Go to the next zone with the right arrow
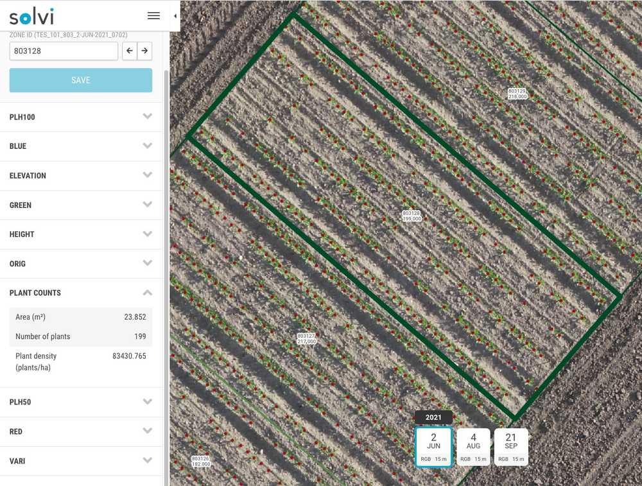 coord(144,51)
